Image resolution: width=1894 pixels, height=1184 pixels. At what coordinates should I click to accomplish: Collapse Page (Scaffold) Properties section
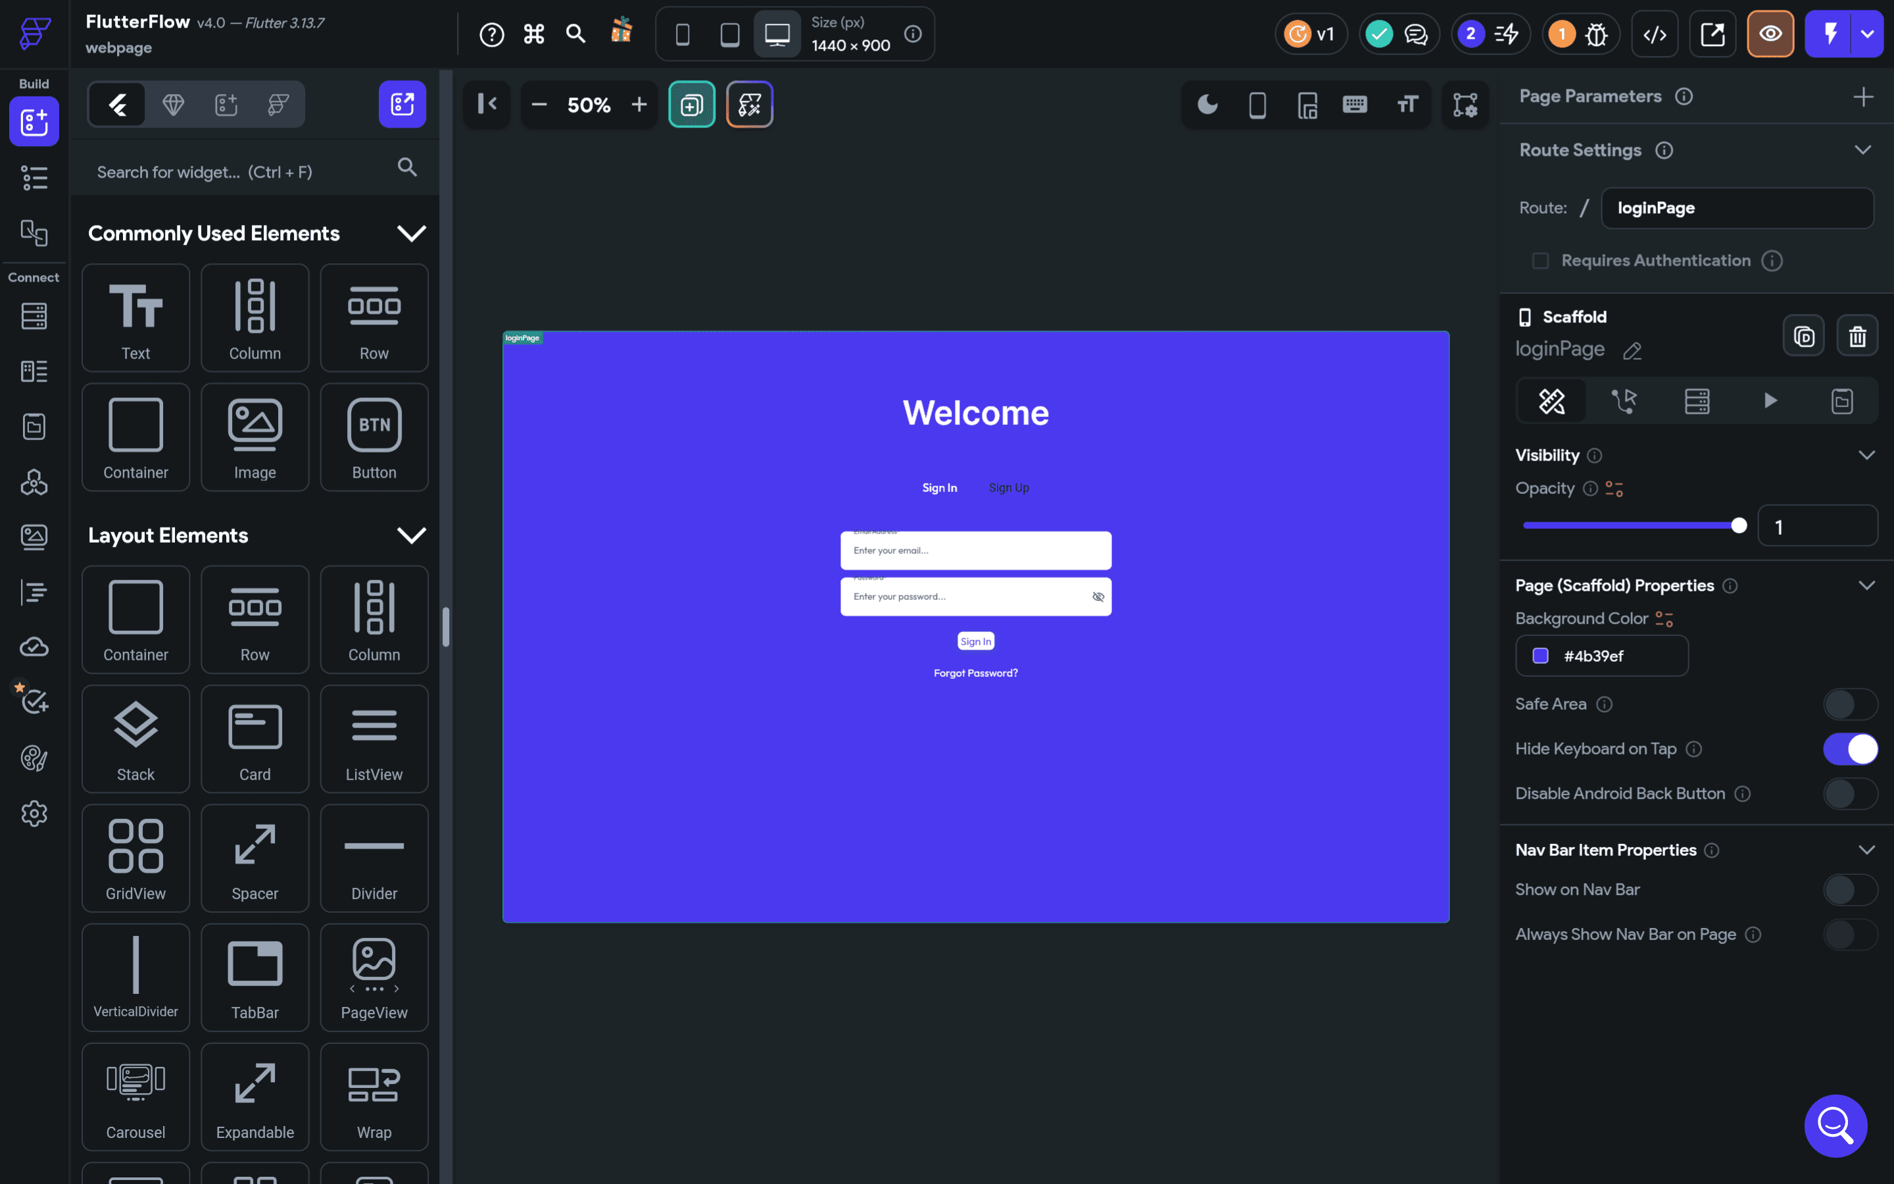tap(1866, 585)
